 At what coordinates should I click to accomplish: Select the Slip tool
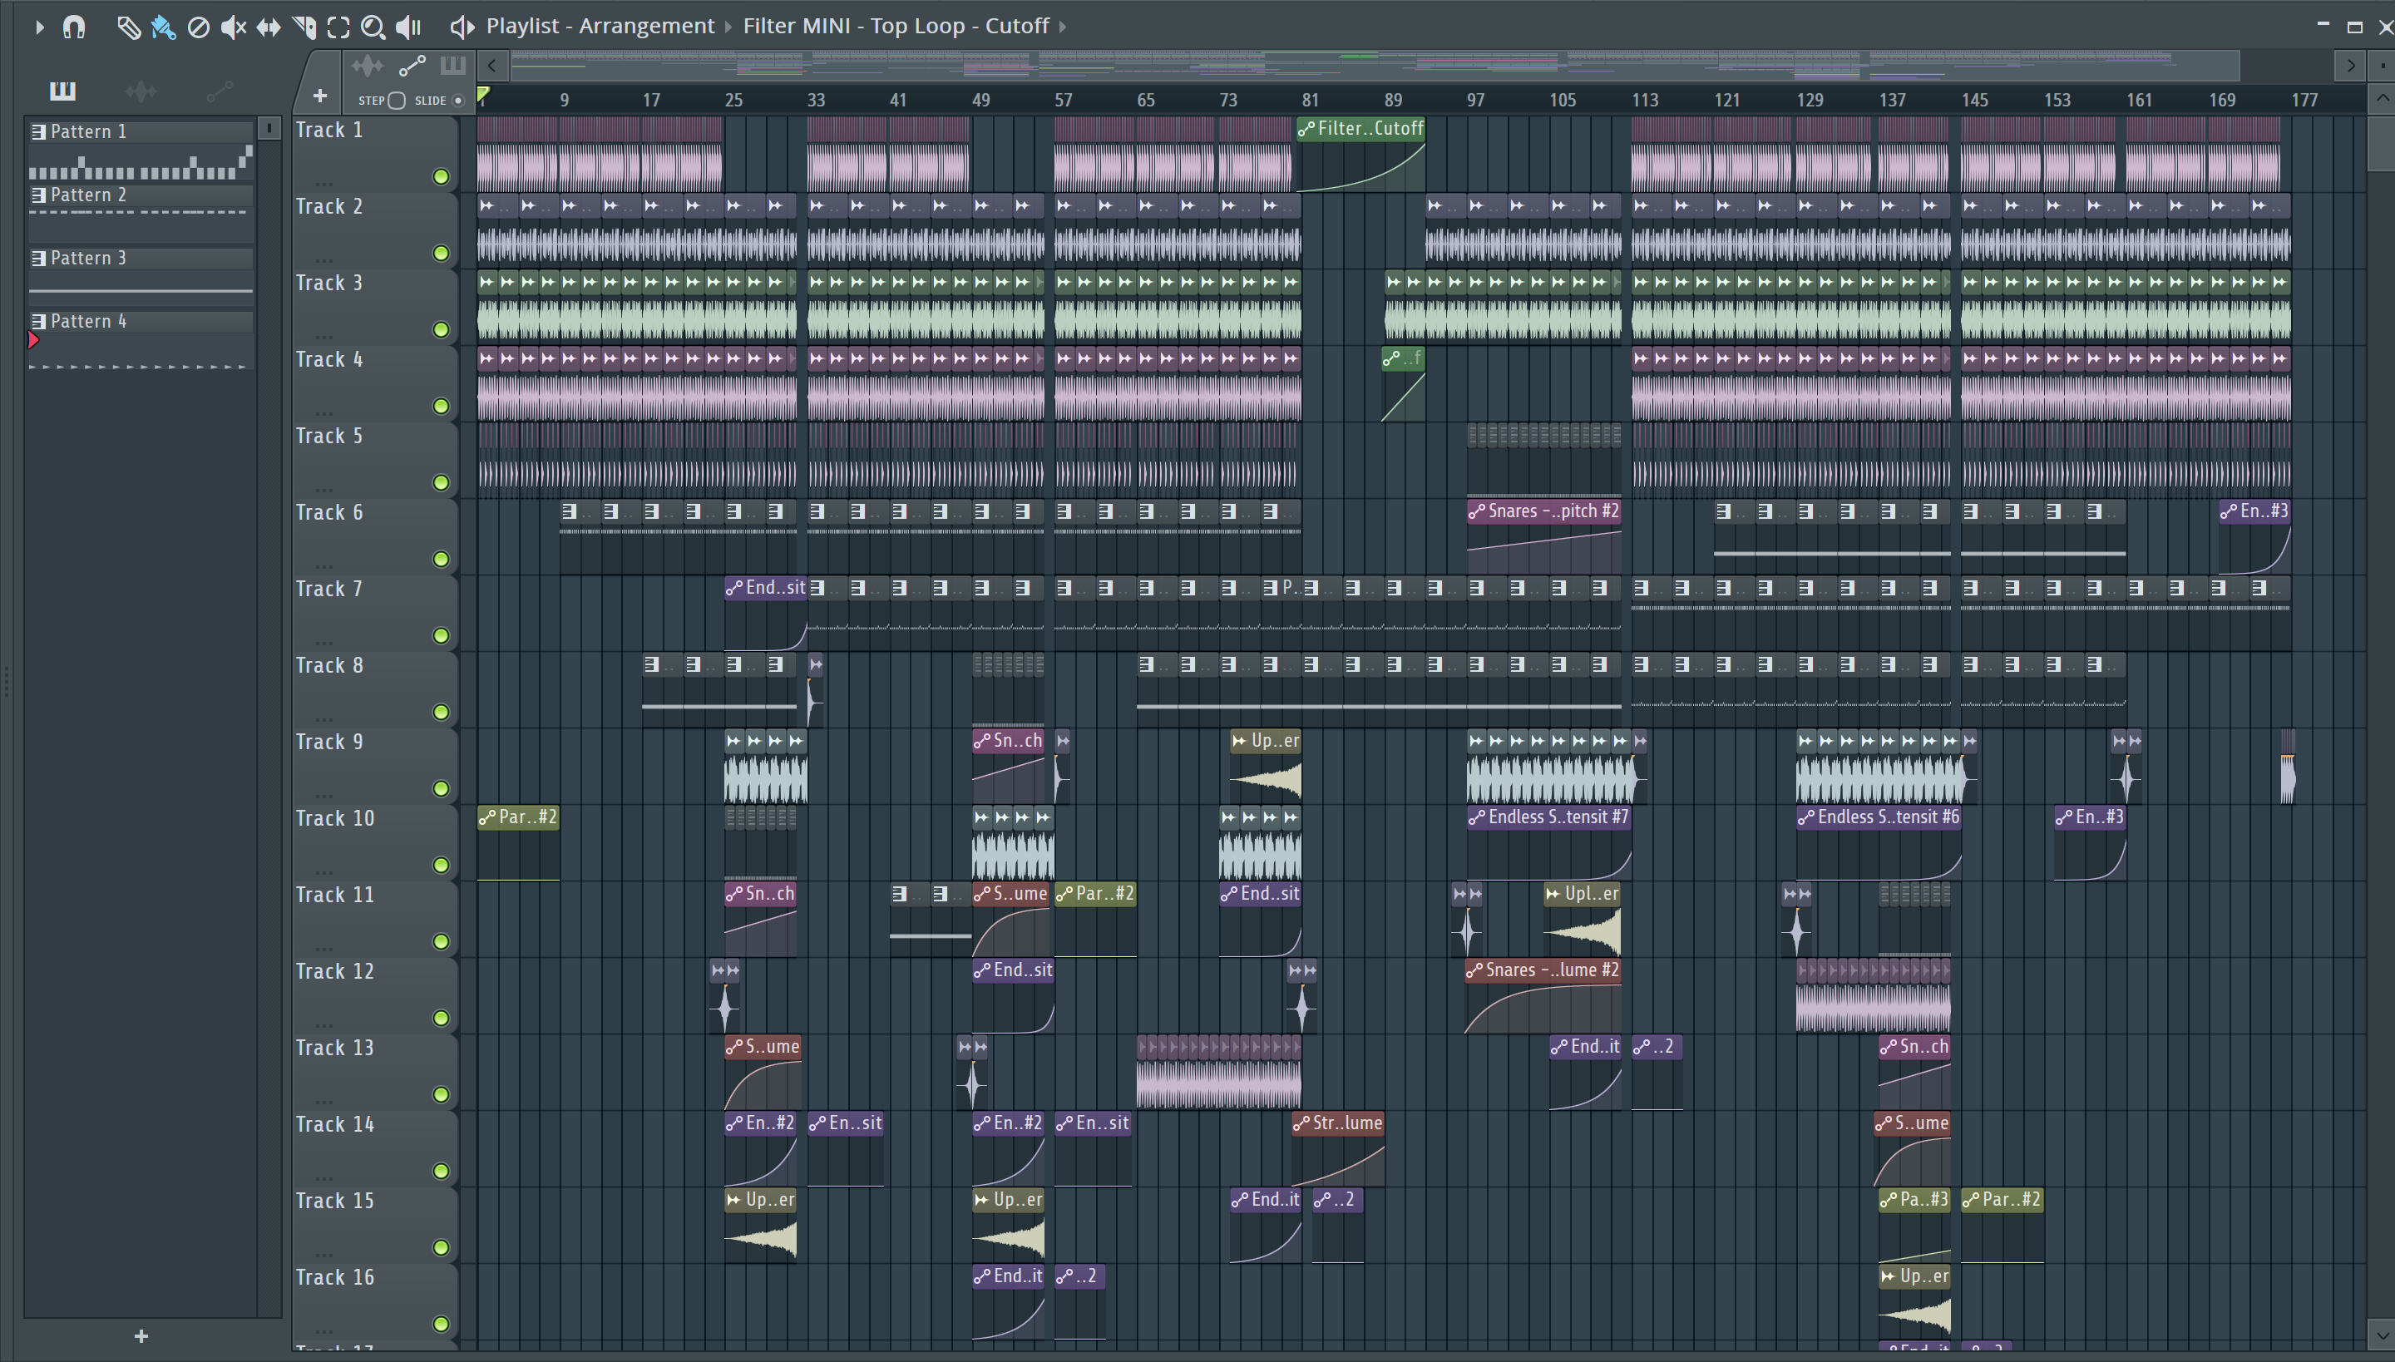click(269, 27)
